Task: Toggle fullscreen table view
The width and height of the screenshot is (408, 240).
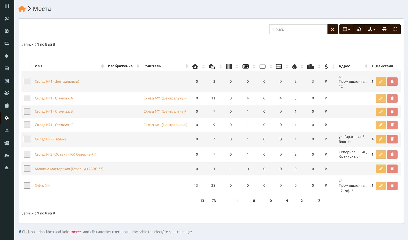Action: tap(395, 29)
